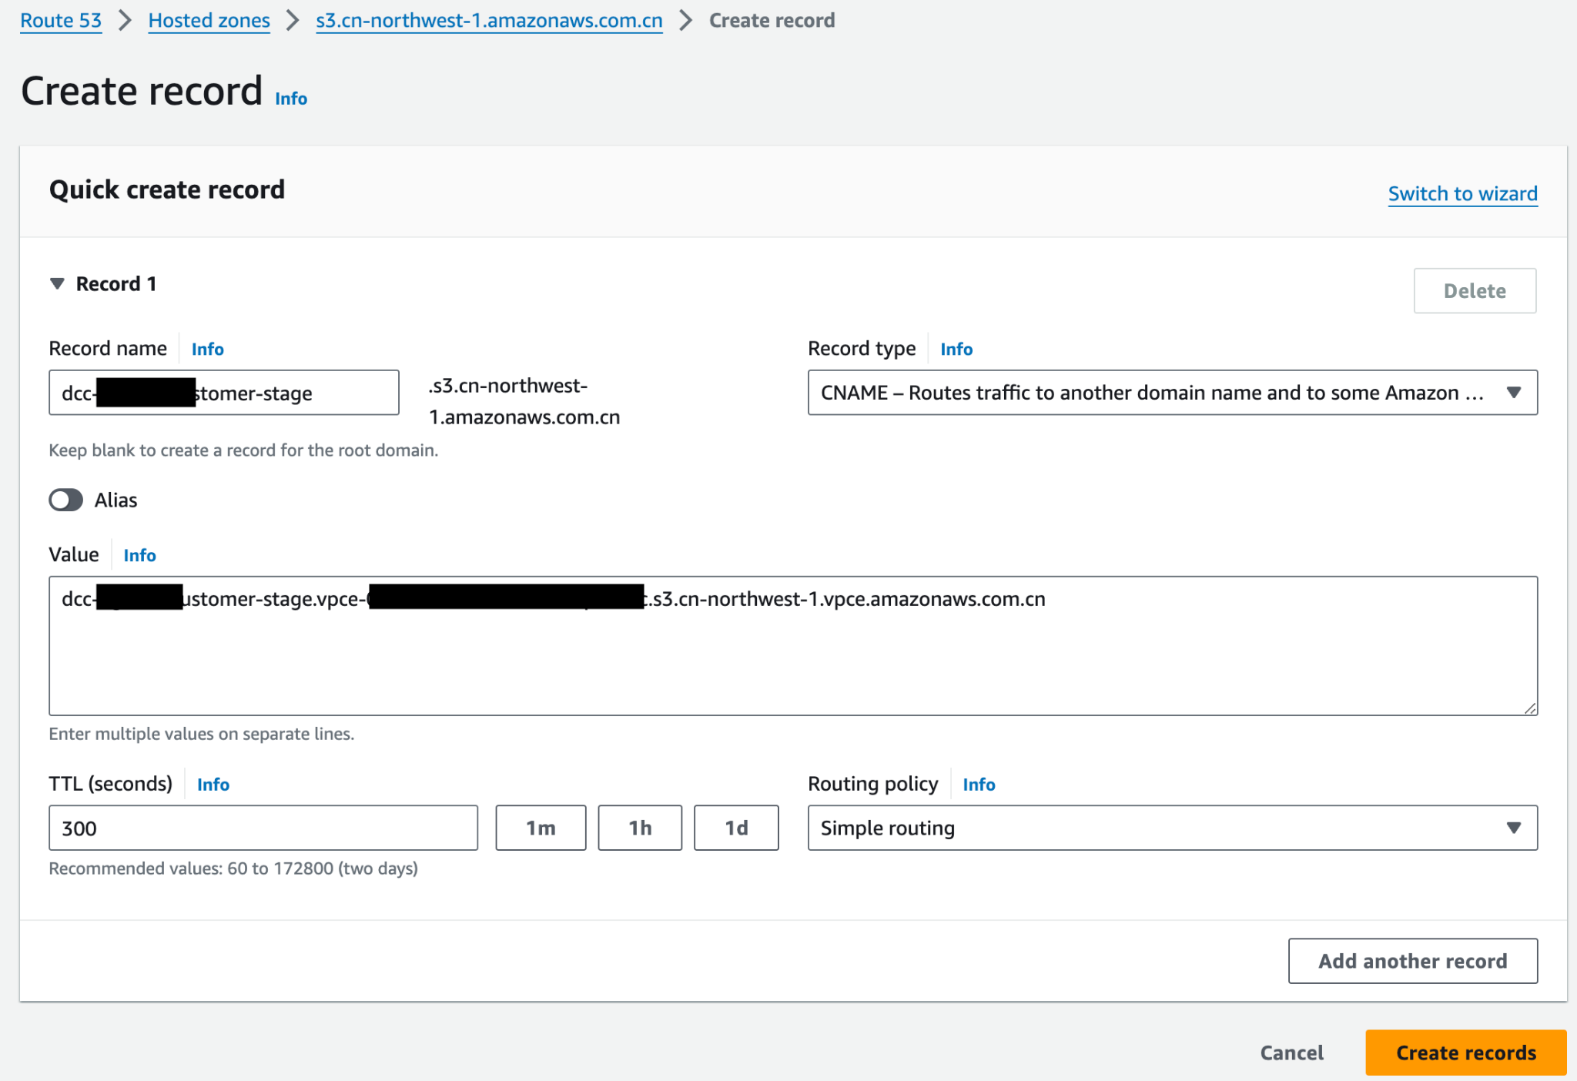Click the disabled Delete button
This screenshot has width=1577, height=1081.
(x=1475, y=291)
